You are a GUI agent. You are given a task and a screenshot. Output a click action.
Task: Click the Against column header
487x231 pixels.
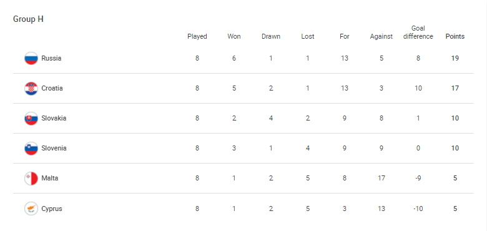381,36
